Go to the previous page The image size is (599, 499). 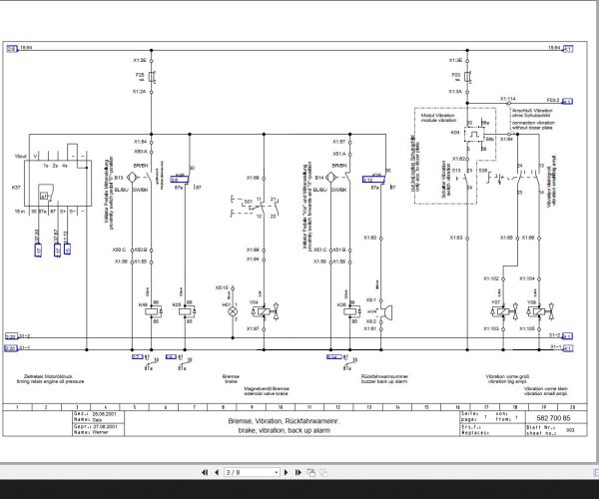point(217,472)
